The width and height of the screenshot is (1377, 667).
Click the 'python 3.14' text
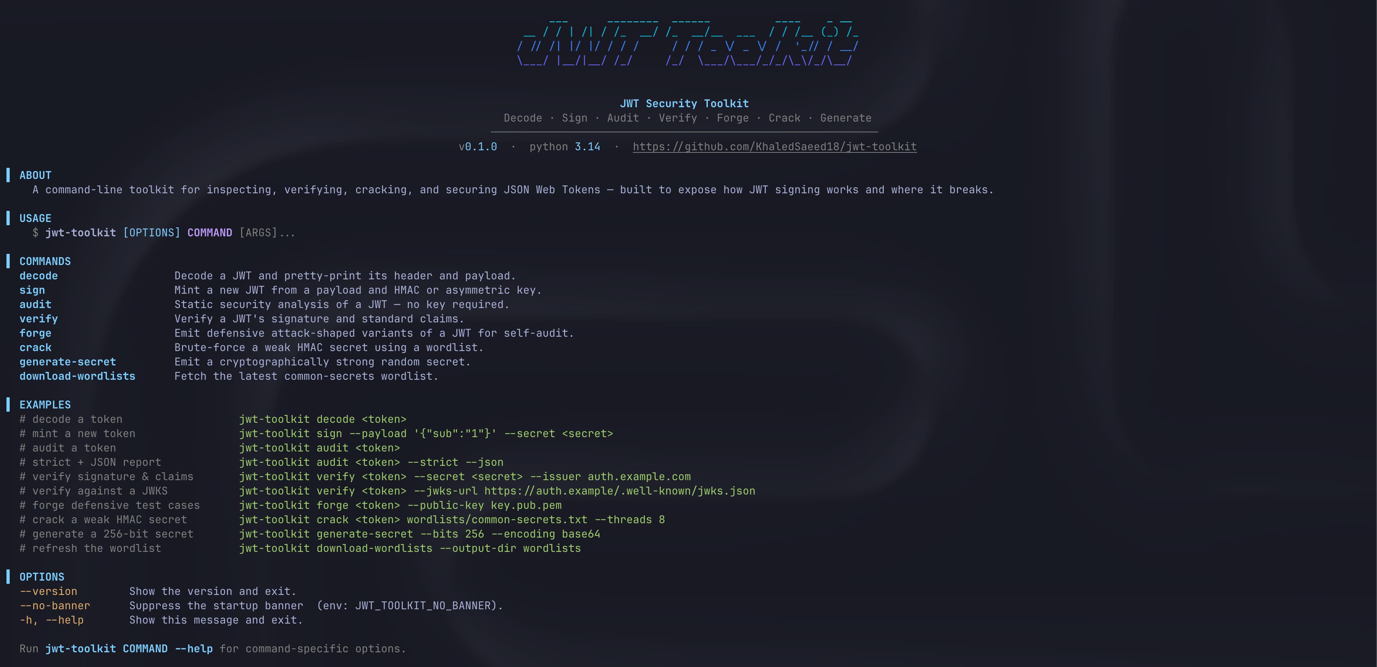pos(565,146)
